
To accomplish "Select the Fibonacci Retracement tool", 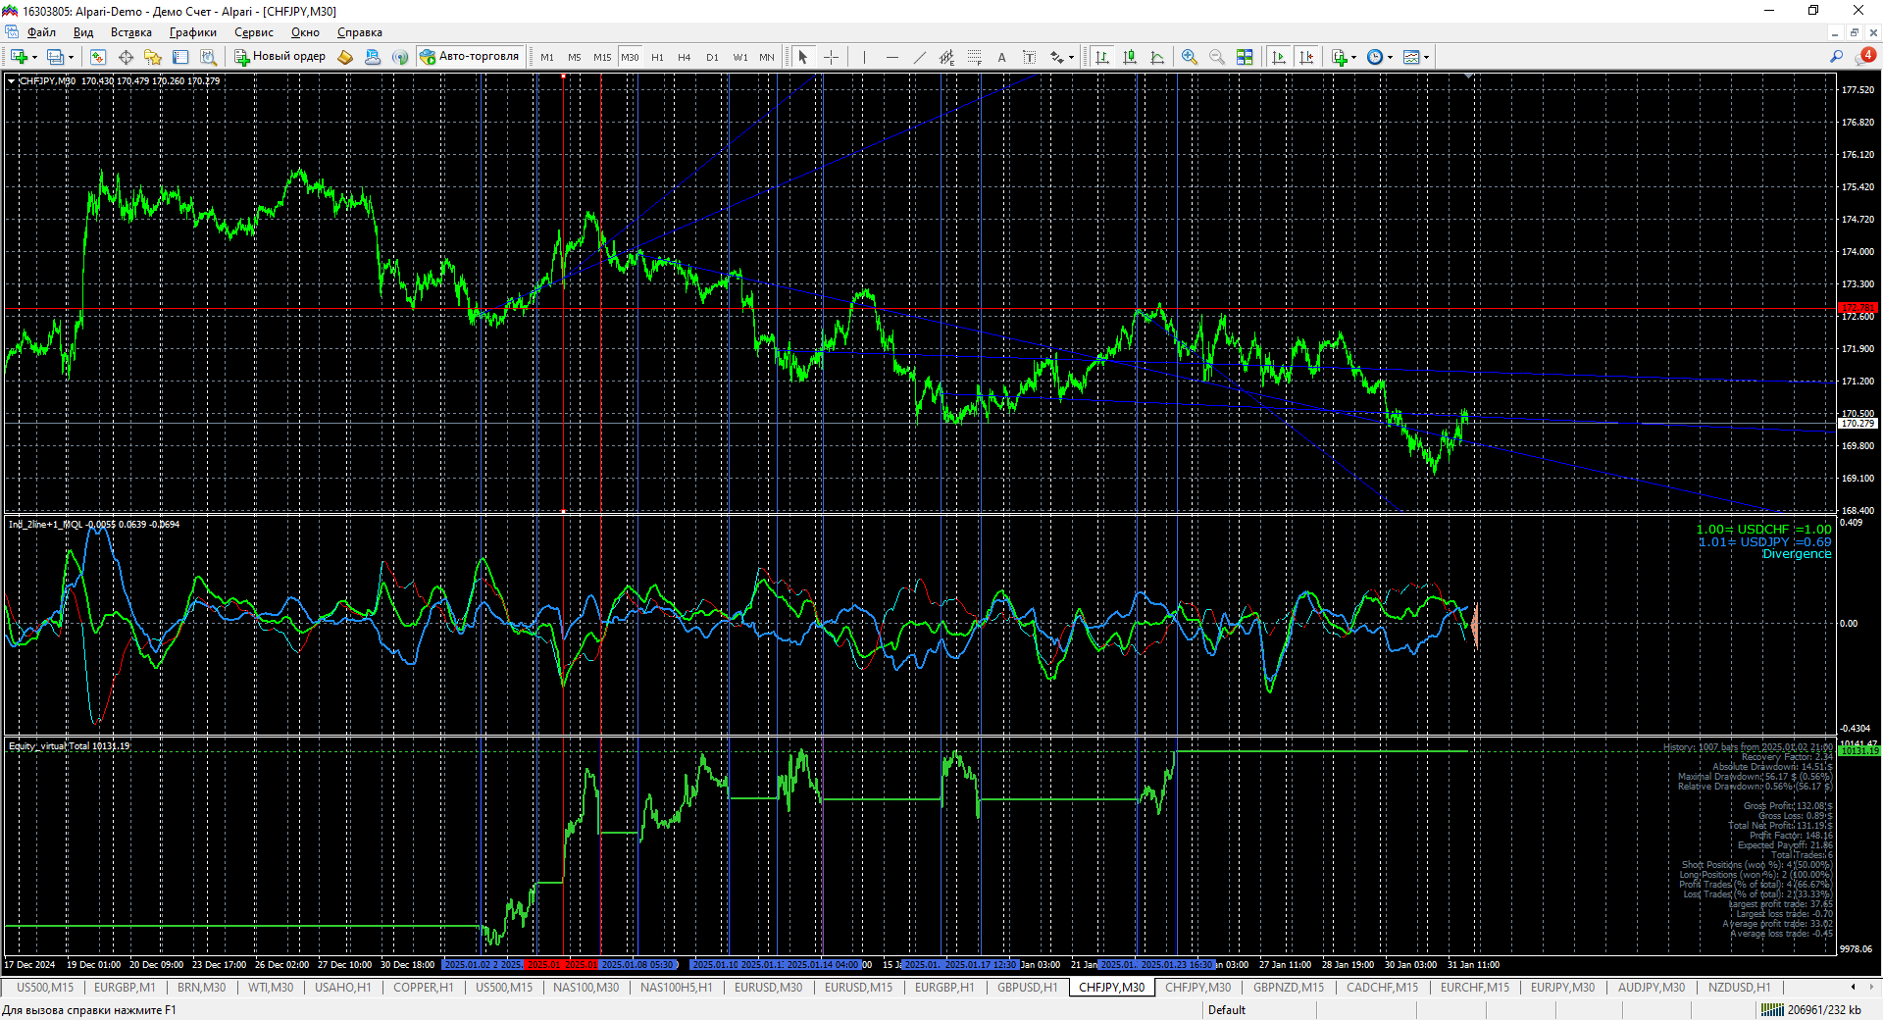I will click(974, 57).
